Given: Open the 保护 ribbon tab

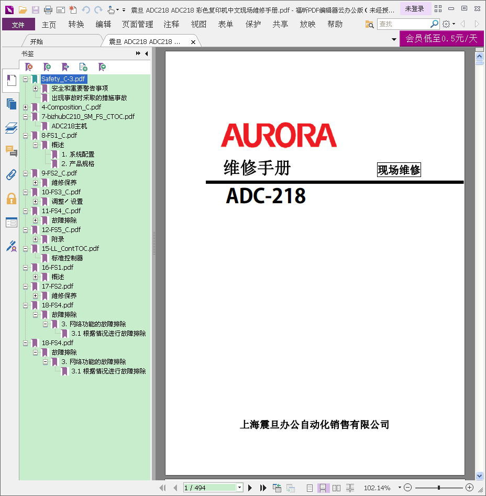Looking at the screenshot, I should point(253,25).
